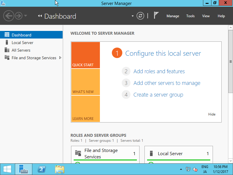Click Add roles and features
The width and height of the screenshot is (233, 175).
pyautogui.click(x=159, y=71)
